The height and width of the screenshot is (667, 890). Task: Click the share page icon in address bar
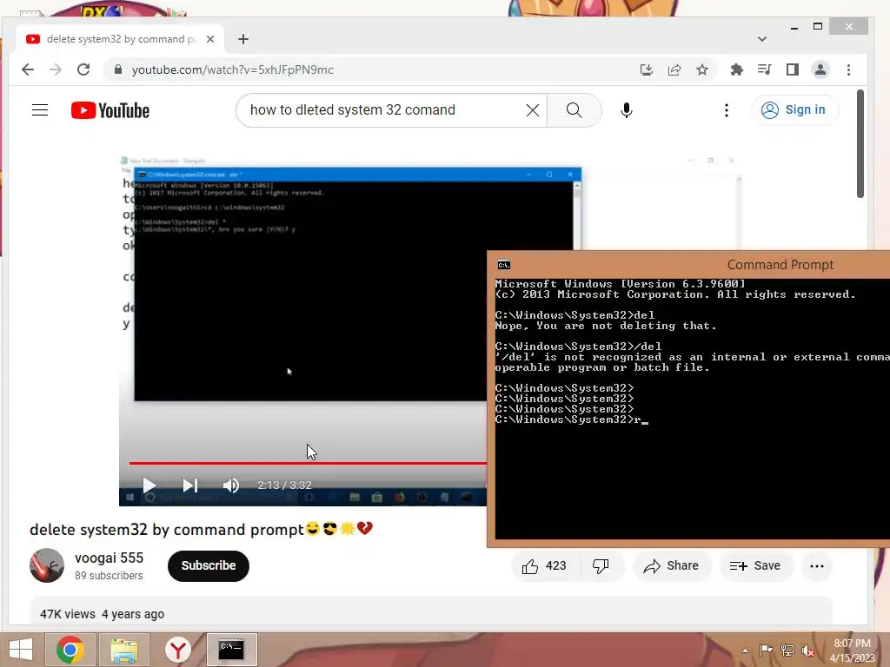point(674,69)
